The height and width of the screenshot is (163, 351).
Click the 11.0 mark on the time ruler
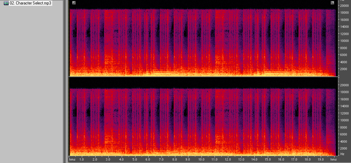214,160
